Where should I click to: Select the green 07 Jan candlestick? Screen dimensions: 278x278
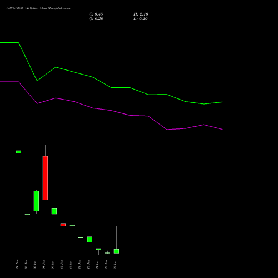(x=36, y=201)
